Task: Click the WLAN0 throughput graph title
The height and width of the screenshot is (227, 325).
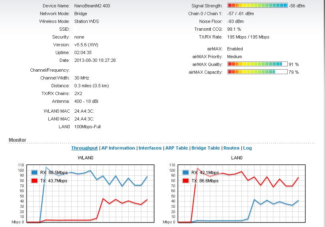Action: (86, 158)
